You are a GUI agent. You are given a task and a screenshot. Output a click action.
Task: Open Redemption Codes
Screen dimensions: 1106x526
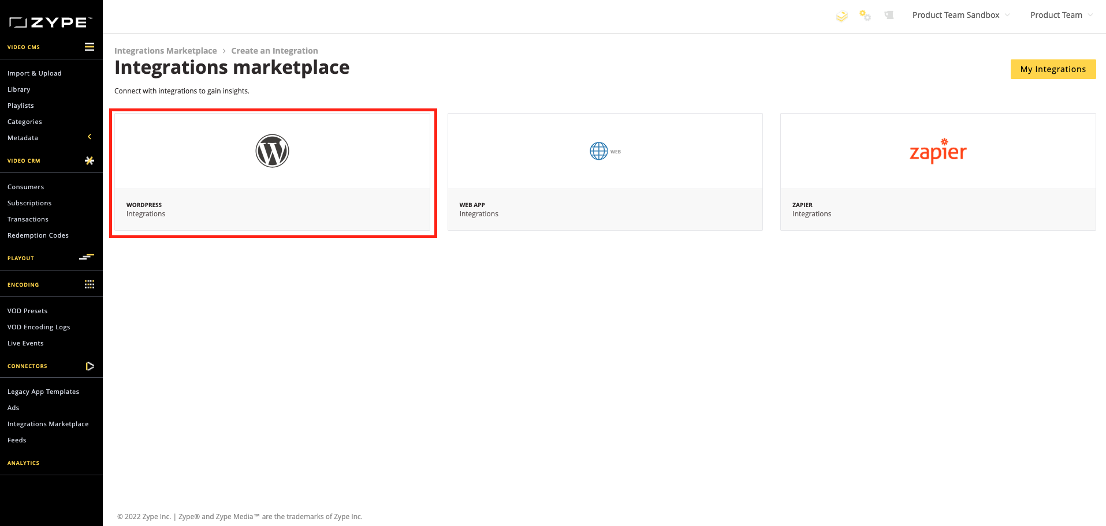[x=38, y=235]
